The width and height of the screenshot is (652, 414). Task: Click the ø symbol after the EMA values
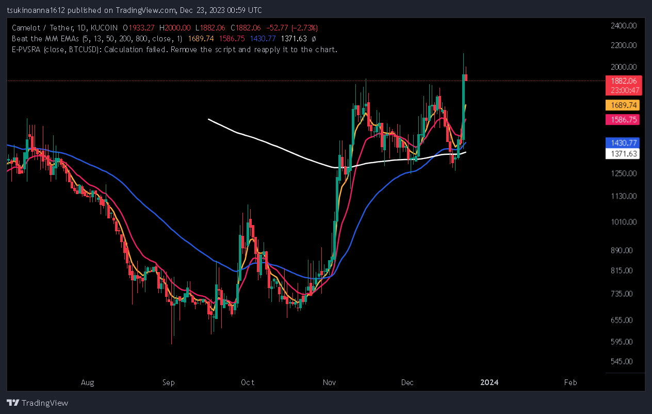click(x=314, y=39)
